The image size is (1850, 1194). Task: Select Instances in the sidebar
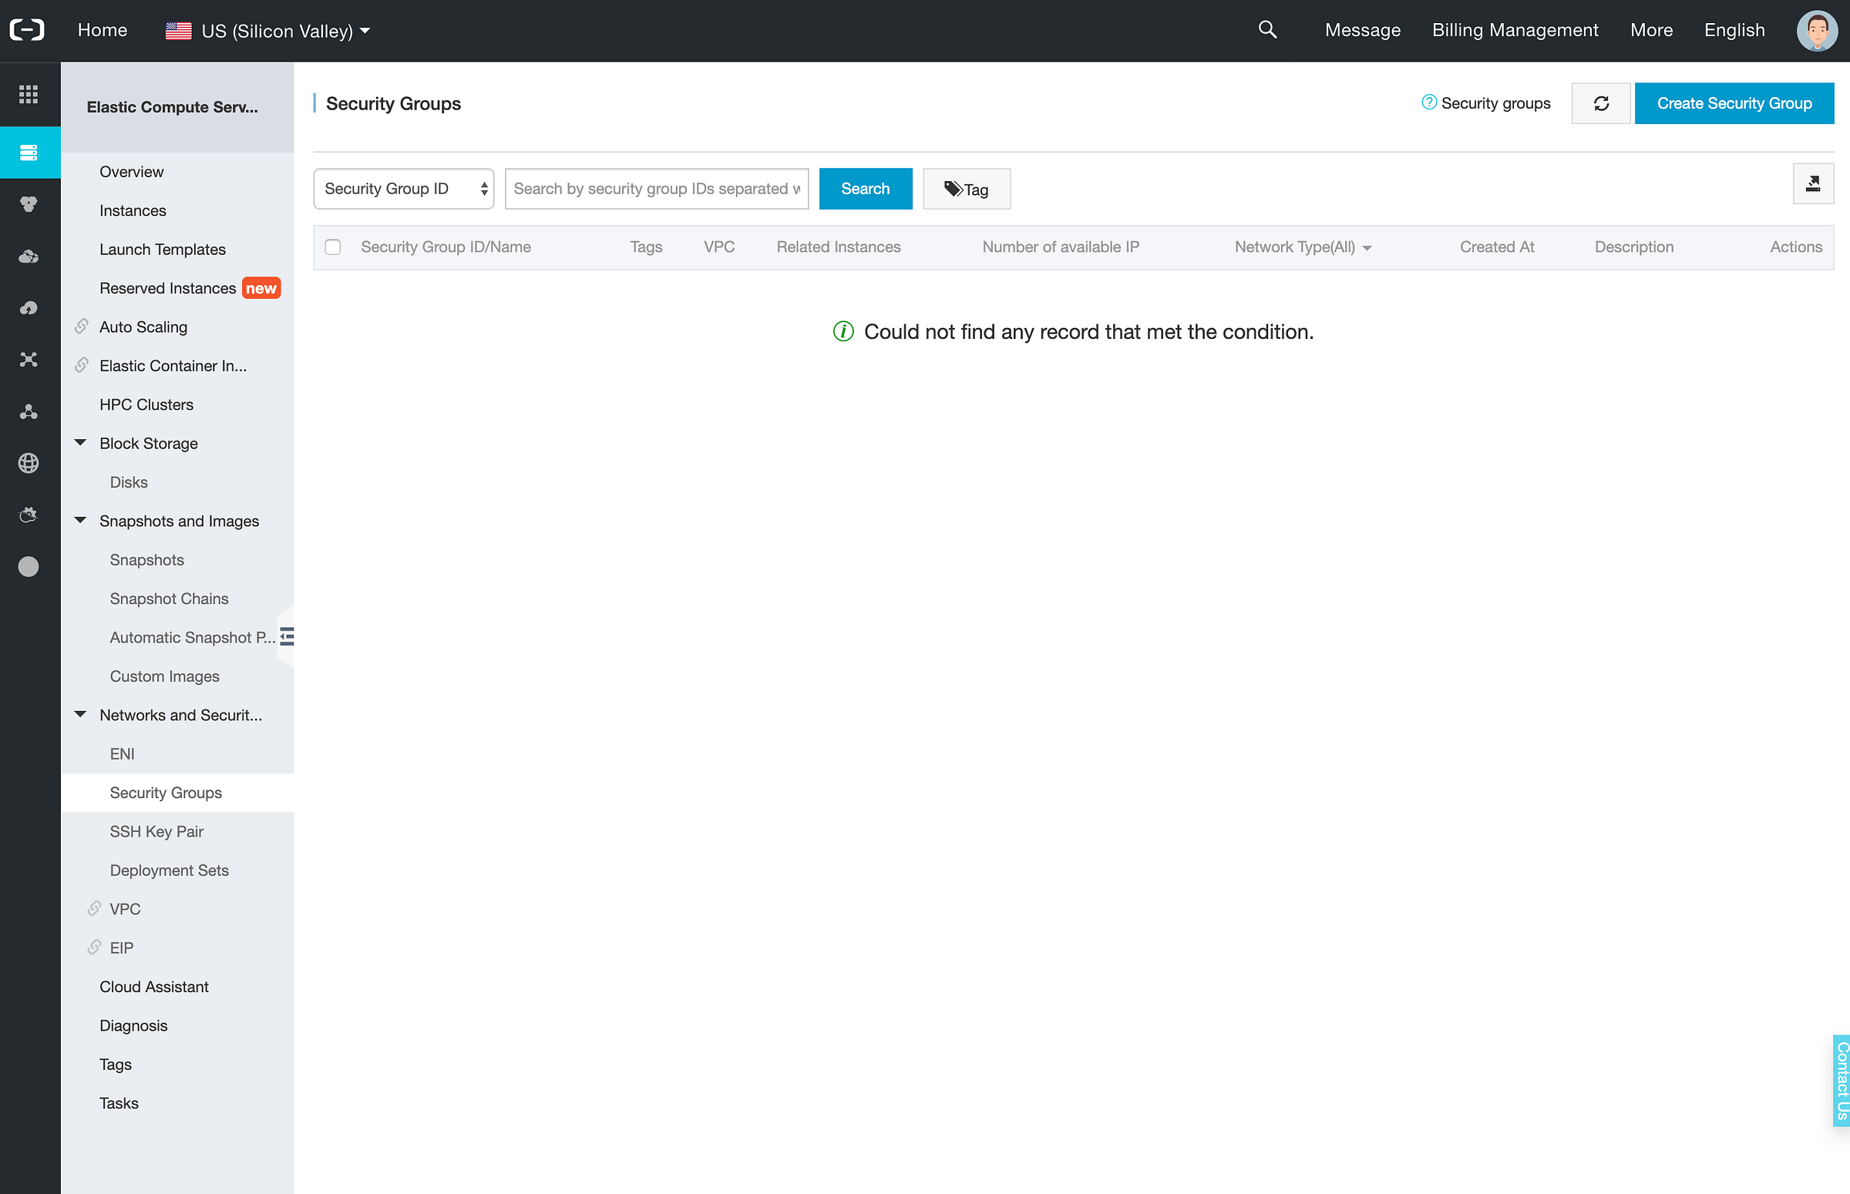pos(133,210)
